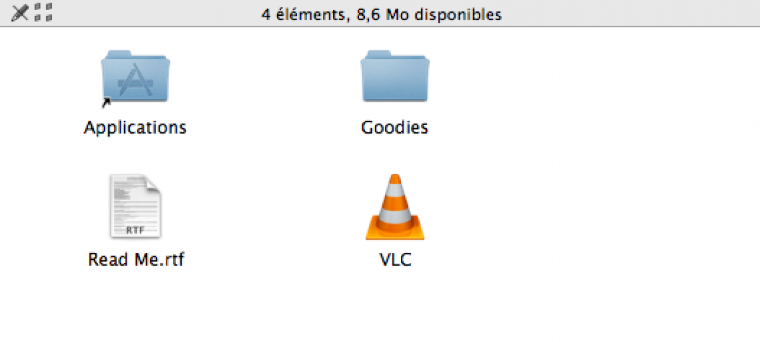Image resolution: width=760 pixels, height=342 pixels.
Task: Click the tab of the Goodies folder
Action: (x=377, y=54)
